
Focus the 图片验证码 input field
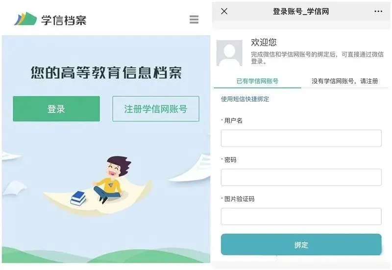point(301,216)
